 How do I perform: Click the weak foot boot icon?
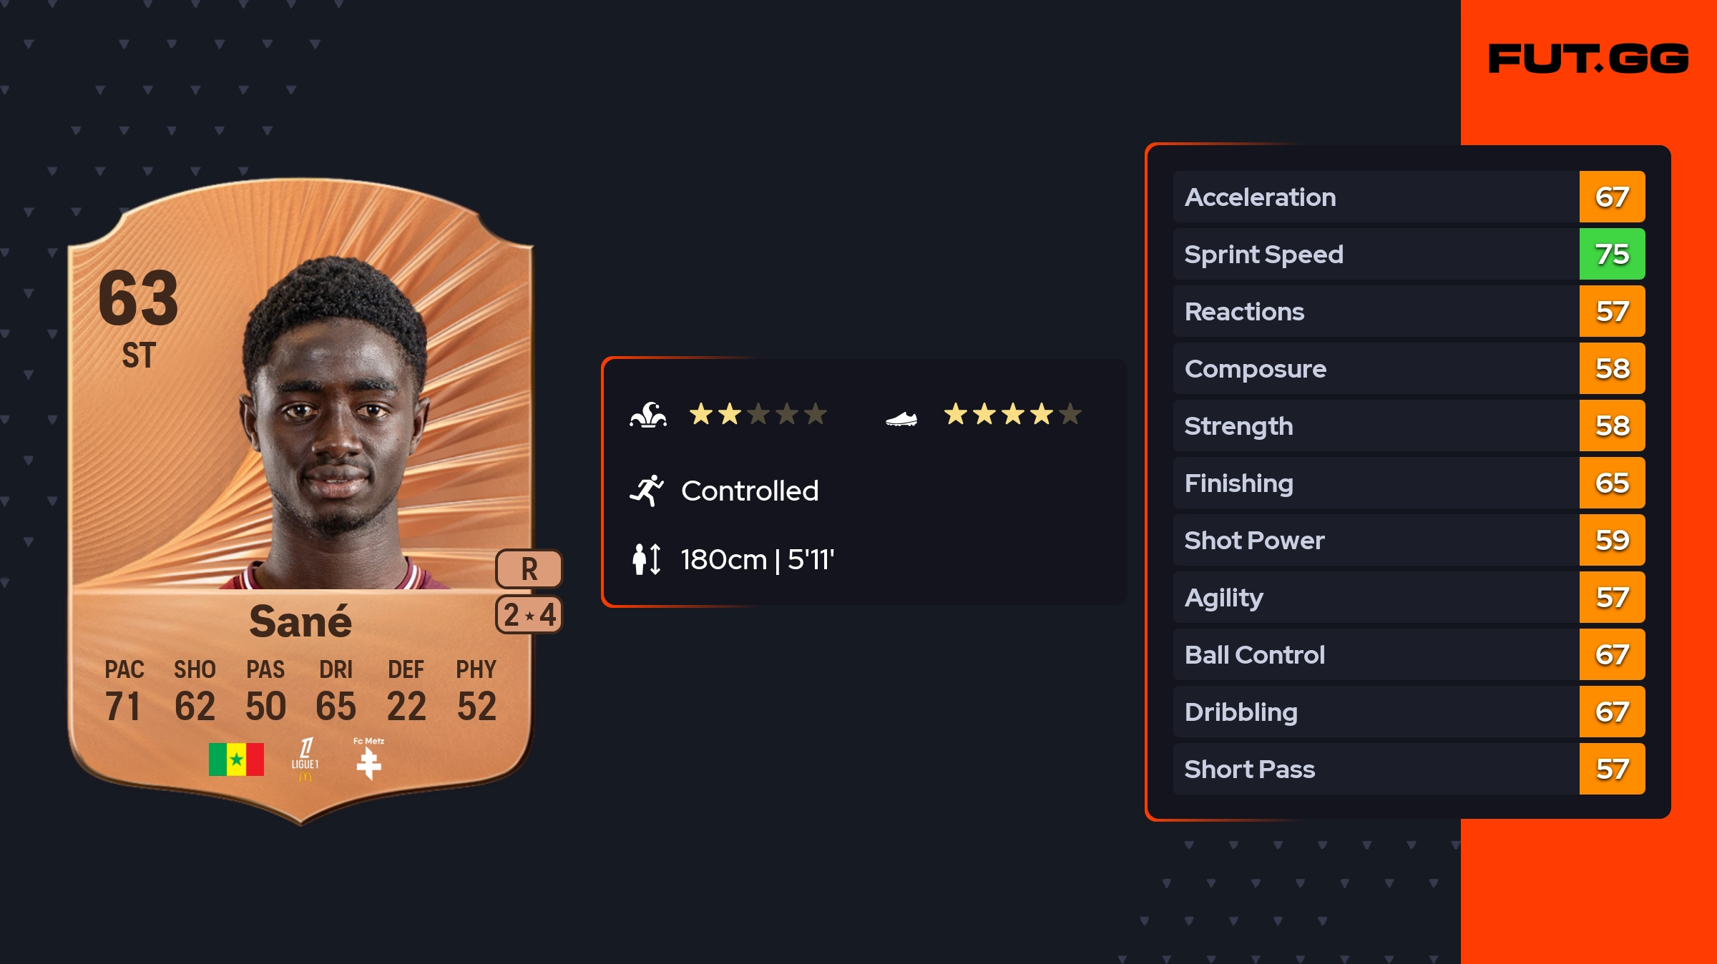901,418
